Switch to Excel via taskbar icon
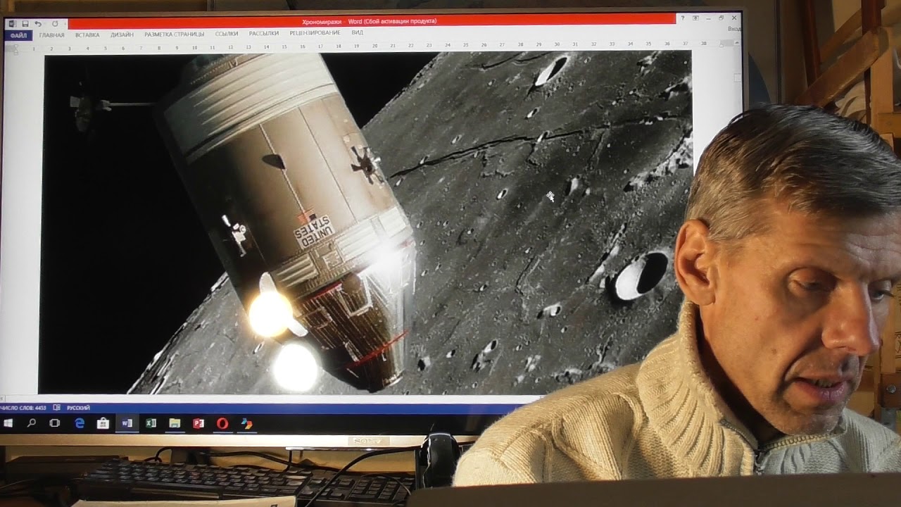This screenshot has height=507, width=901. 151,423
